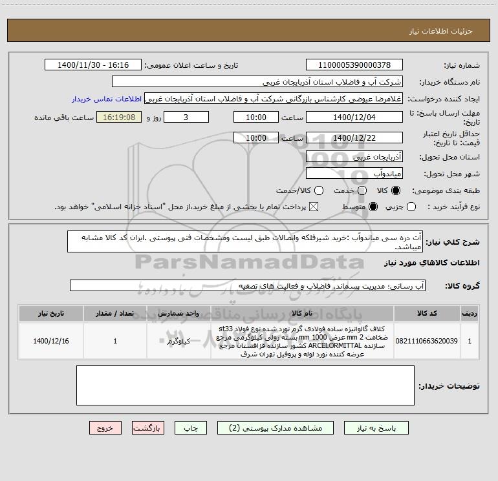This screenshot has height=481, width=498.
Task: Open مشاهده مدارک پیوستی (2) button
Action: pos(276,428)
